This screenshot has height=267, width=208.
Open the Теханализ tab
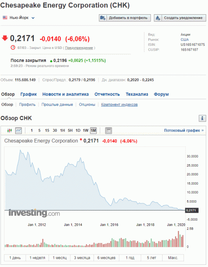pos(137,94)
